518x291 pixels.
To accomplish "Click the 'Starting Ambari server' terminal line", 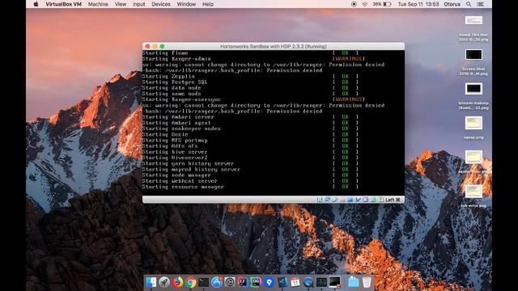I will point(178,117).
